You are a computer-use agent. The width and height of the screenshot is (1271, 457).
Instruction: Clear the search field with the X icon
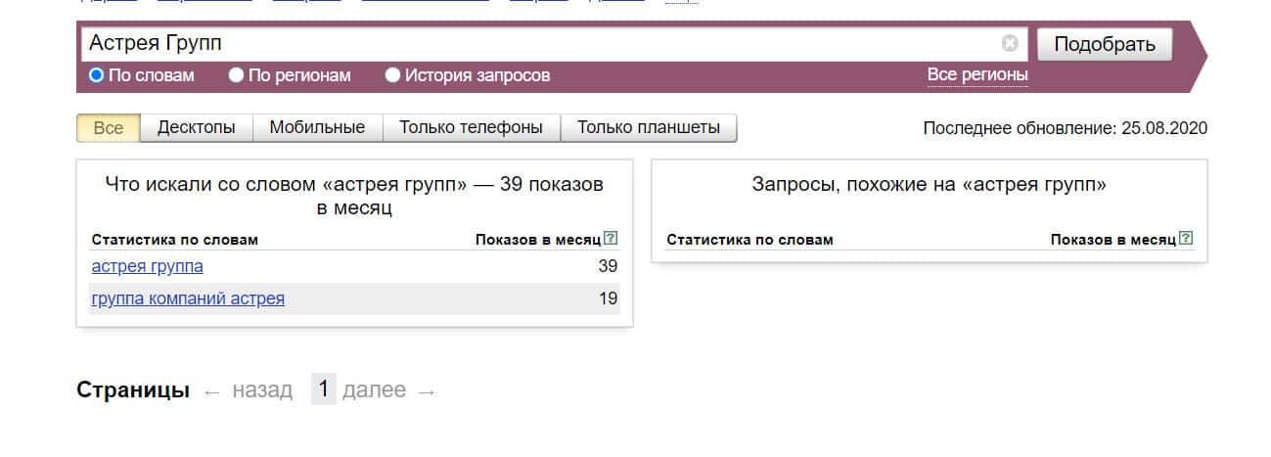[1010, 43]
